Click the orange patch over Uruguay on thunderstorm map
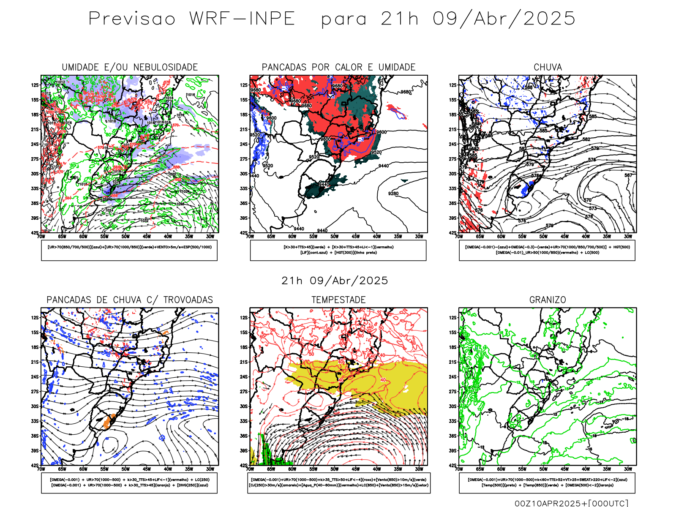The image size is (676, 507). coord(109,422)
